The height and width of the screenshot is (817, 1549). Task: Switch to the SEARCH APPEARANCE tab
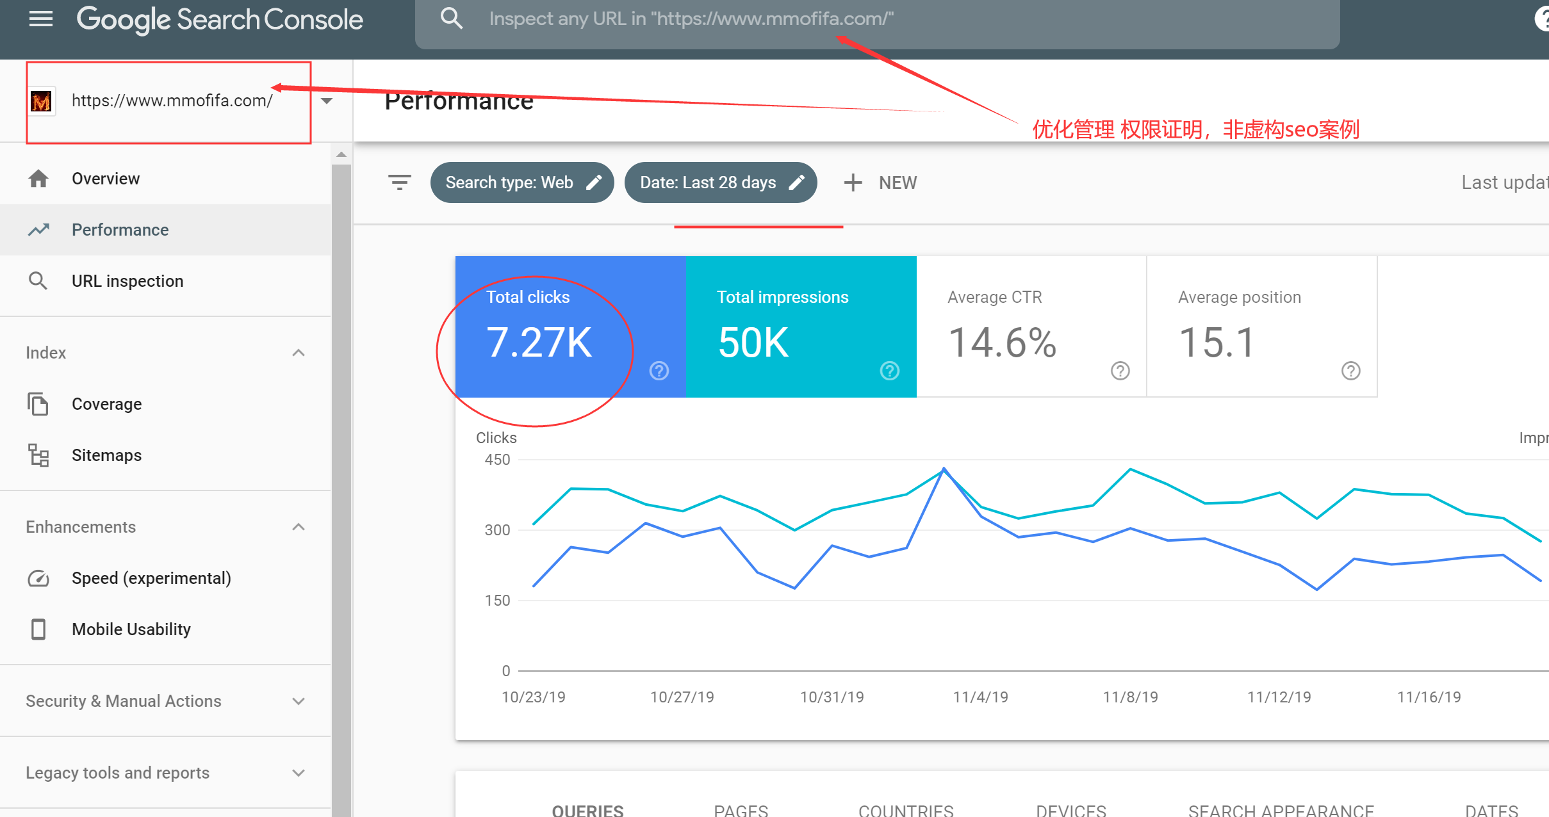coord(1281,810)
